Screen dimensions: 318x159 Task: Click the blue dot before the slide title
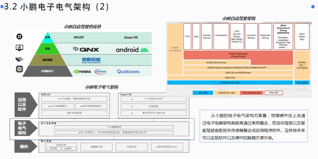click(x=2, y=7)
